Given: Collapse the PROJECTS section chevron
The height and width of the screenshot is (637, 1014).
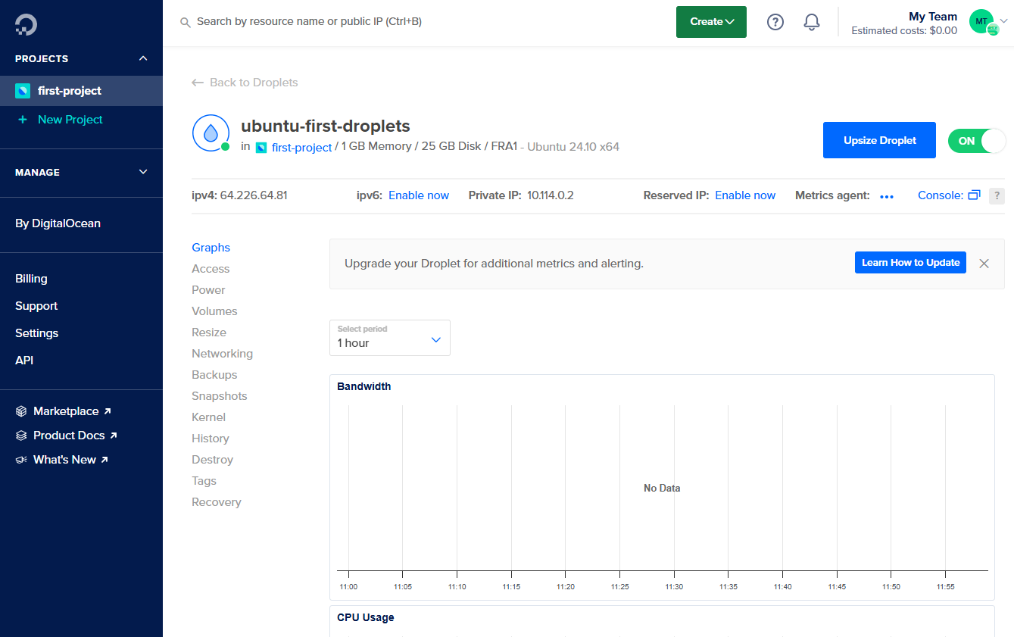Looking at the screenshot, I should [143, 58].
